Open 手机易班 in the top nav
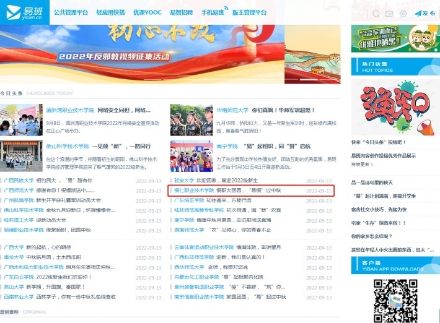This screenshot has width=440, height=323. click(213, 12)
